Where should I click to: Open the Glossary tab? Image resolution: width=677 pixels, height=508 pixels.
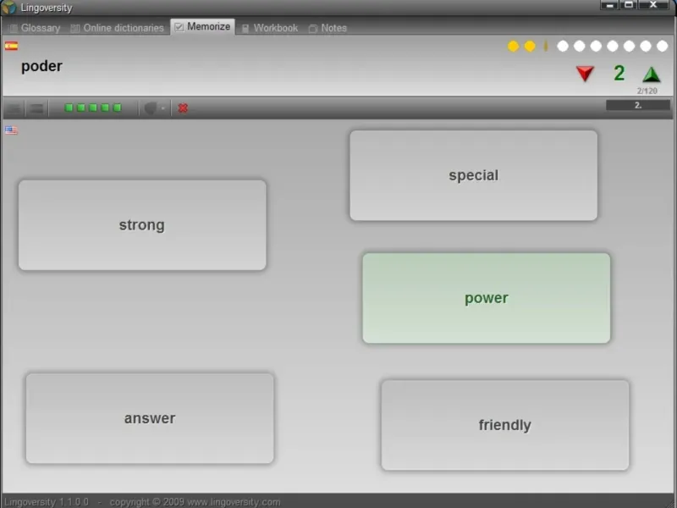[35, 28]
